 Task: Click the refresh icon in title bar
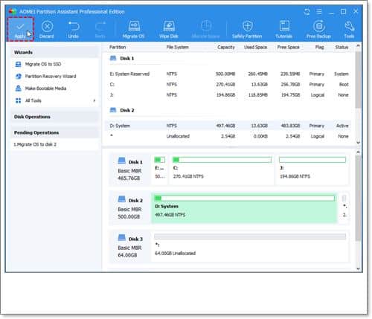pos(307,12)
